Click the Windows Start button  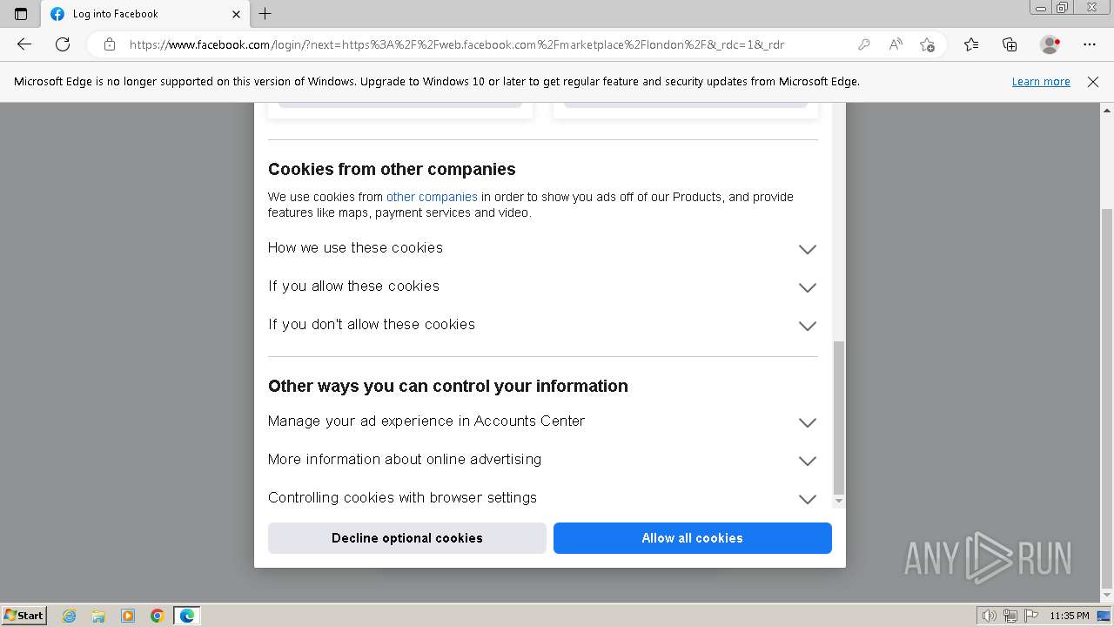click(x=24, y=616)
